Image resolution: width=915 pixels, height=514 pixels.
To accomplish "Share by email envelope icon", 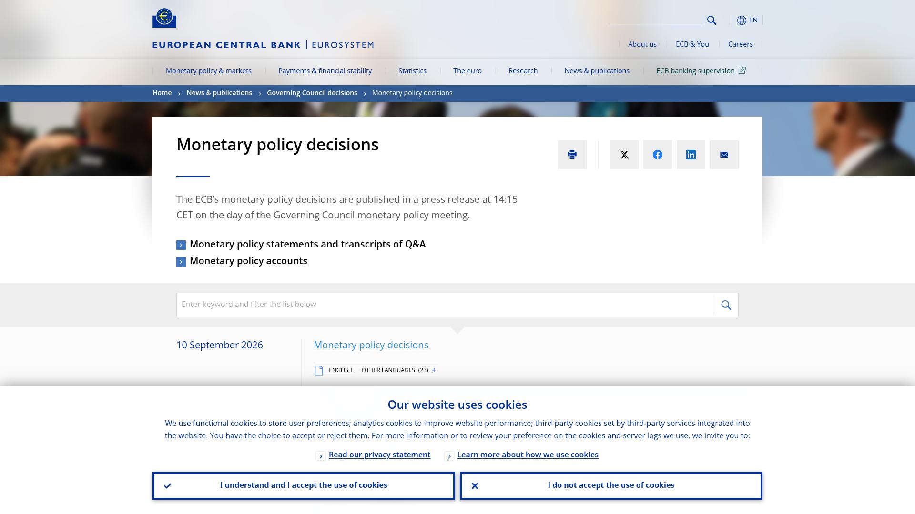I will [724, 155].
